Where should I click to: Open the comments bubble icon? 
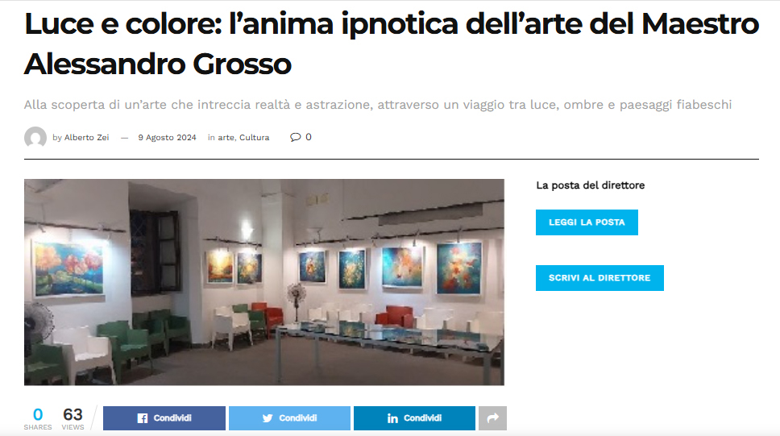(296, 137)
